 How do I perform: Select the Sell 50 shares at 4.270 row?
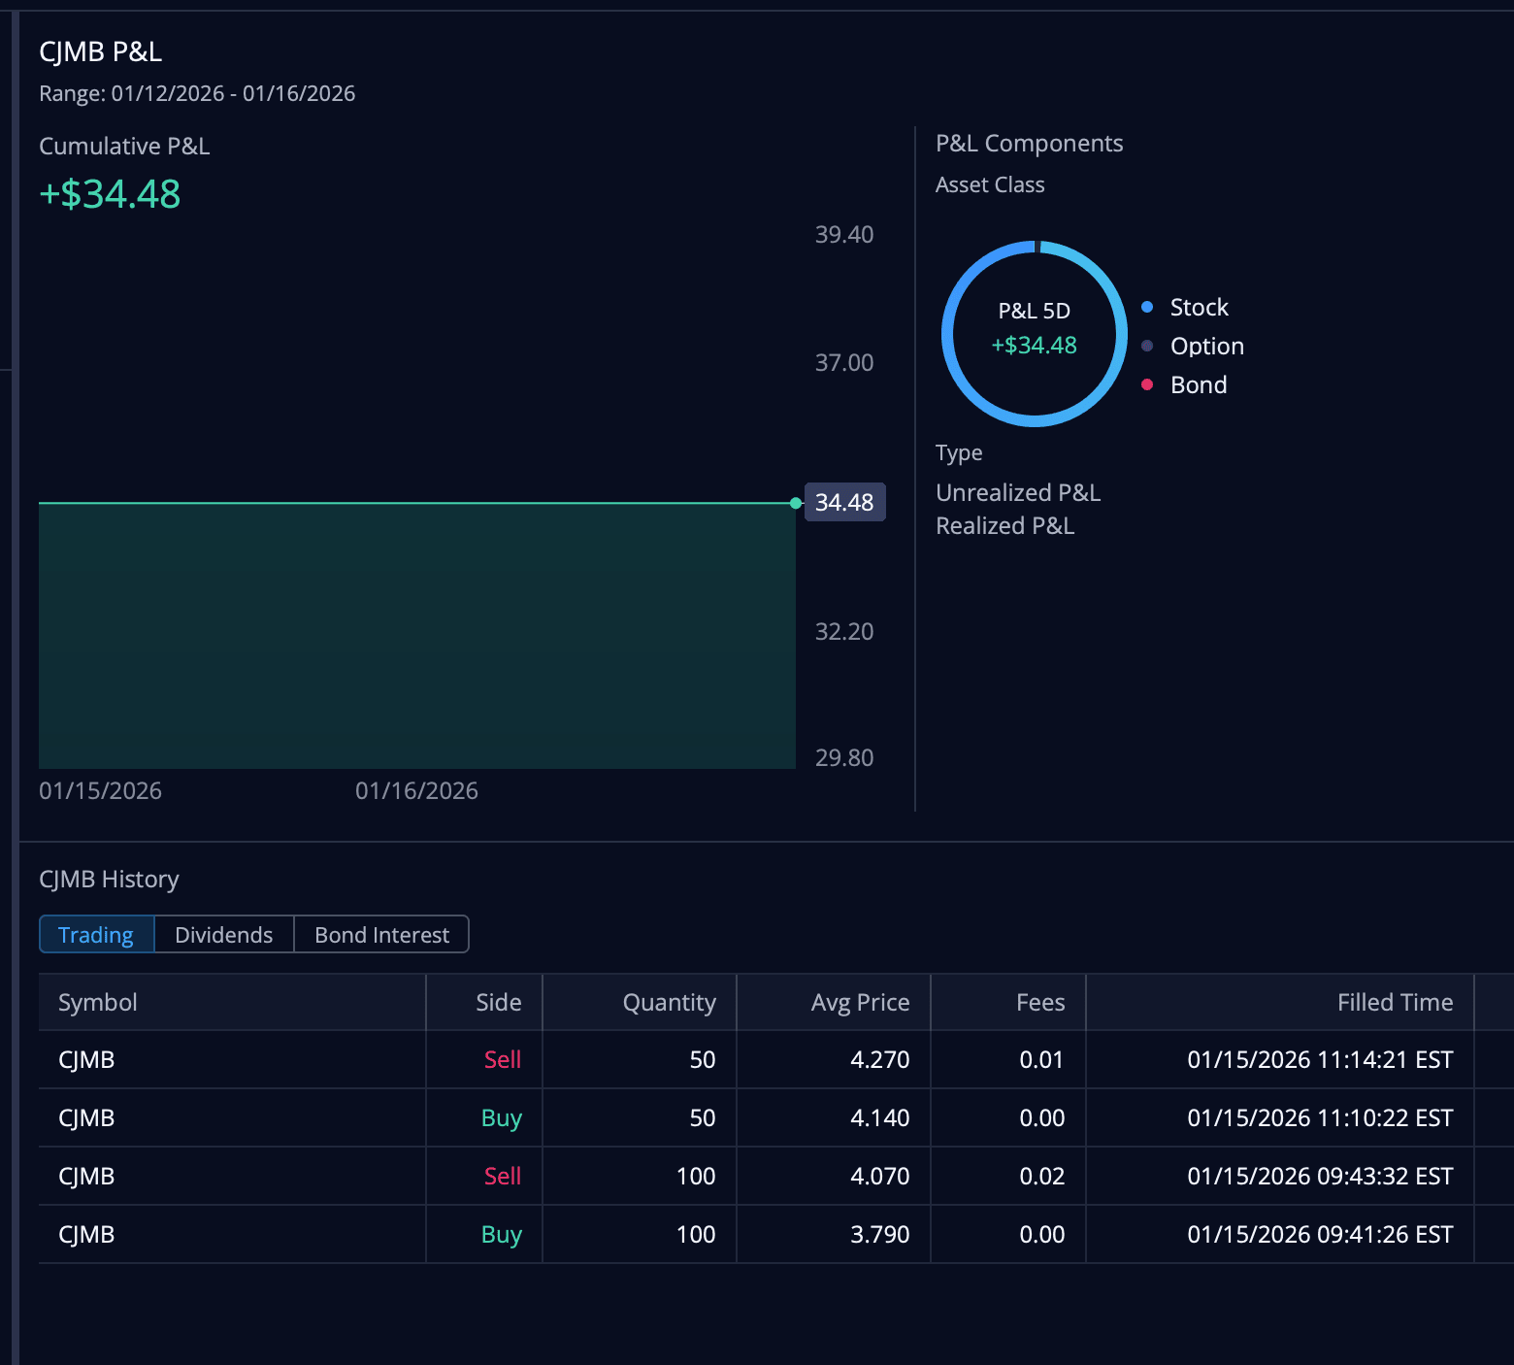pyautogui.click(x=757, y=1059)
